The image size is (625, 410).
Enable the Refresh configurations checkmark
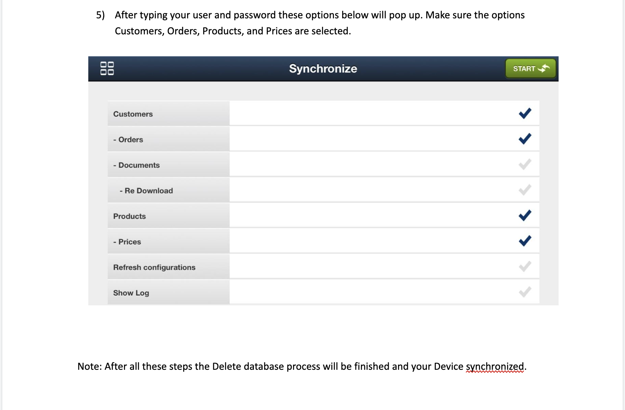(x=525, y=267)
